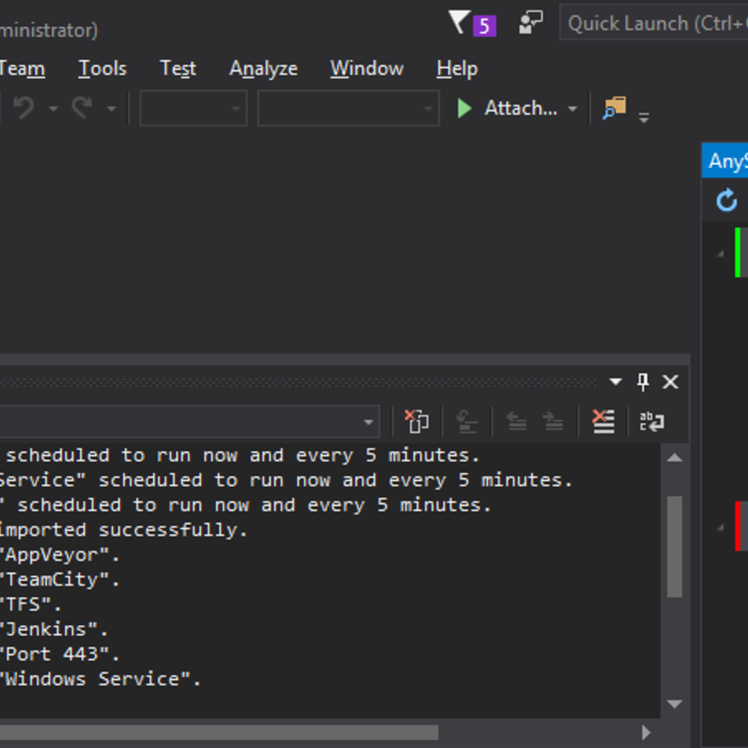Open the Send Feedback icon
748x748 pixels.
click(x=530, y=22)
